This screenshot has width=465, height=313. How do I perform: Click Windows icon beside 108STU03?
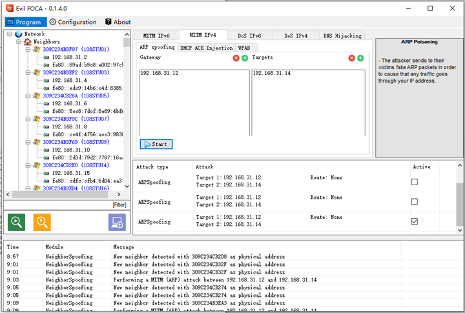click(37, 73)
